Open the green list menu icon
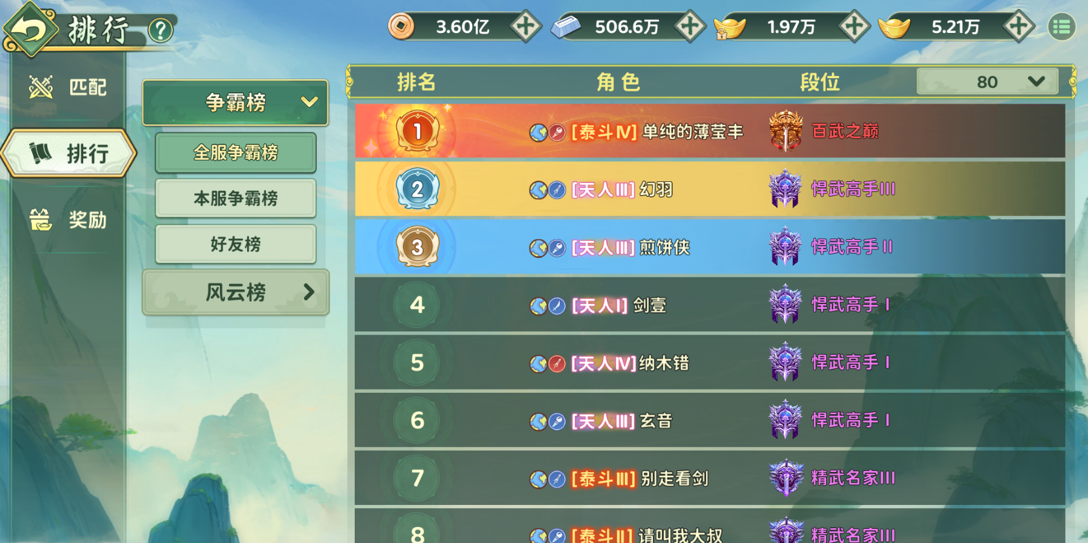The height and width of the screenshot is (543, 1088). click(1062, 27)
